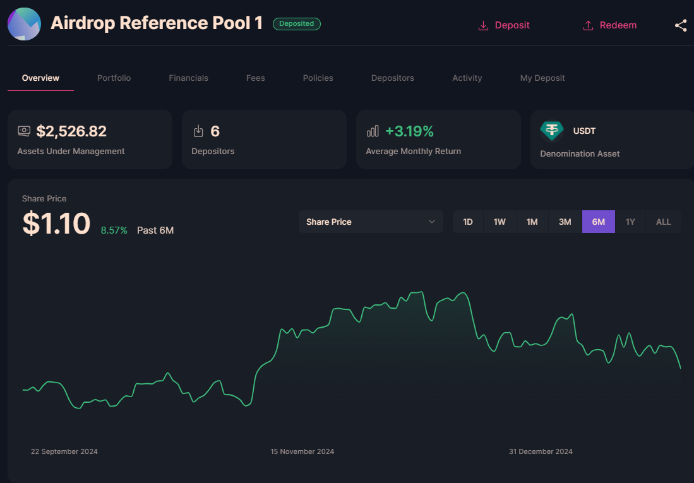Image resolution: width=694 pixels, height=483 pixels.
Task: Click the Deposit download-arrow icon
Action: click(x=484, y=25)
